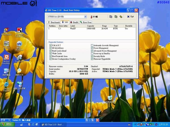Open the My Documents (我的文件) desktop icon
Viewport: 170px width, 127px height.
(19, 72)
